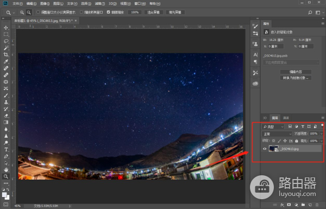This screenshot has width=326, height=209.
Task: Click the search icon in options bar
Action: (310, 13)
